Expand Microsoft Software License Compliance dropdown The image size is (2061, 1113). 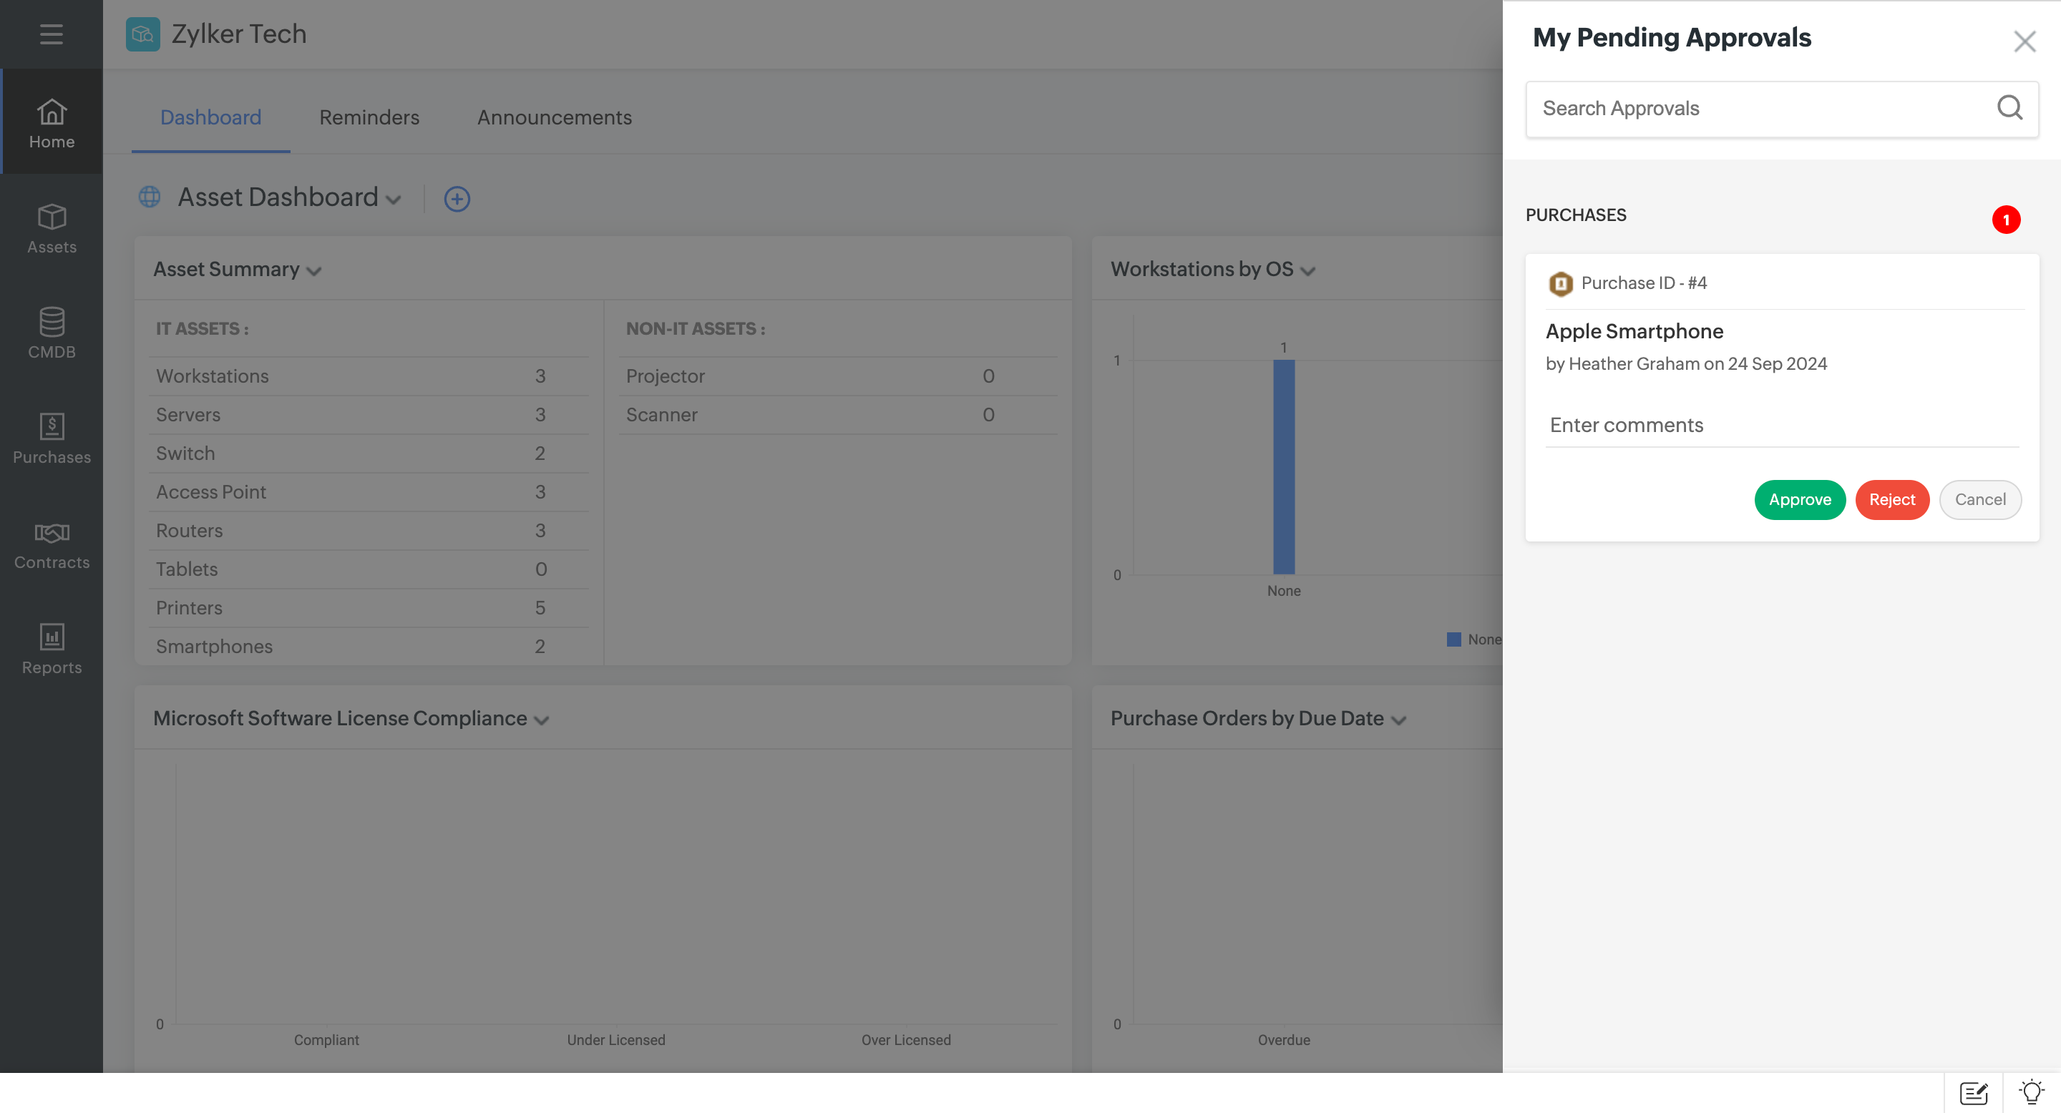(x=542, y=720)
